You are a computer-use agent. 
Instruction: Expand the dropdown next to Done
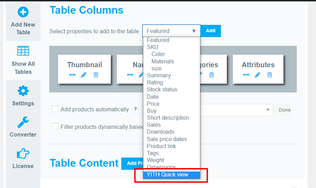[x=268, y=110]
